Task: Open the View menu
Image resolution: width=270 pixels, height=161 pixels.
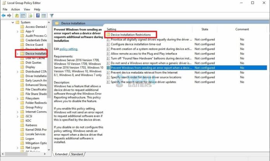Action: click(27, 9)
